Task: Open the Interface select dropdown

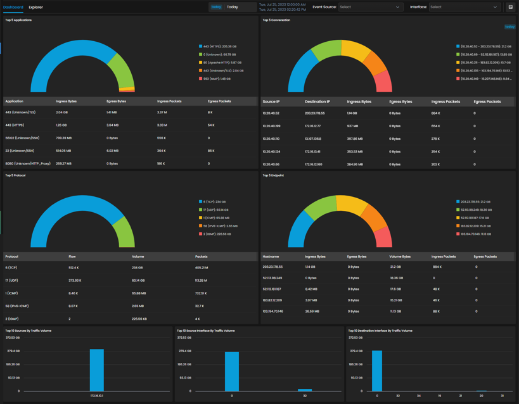Action: click(464, 7)
